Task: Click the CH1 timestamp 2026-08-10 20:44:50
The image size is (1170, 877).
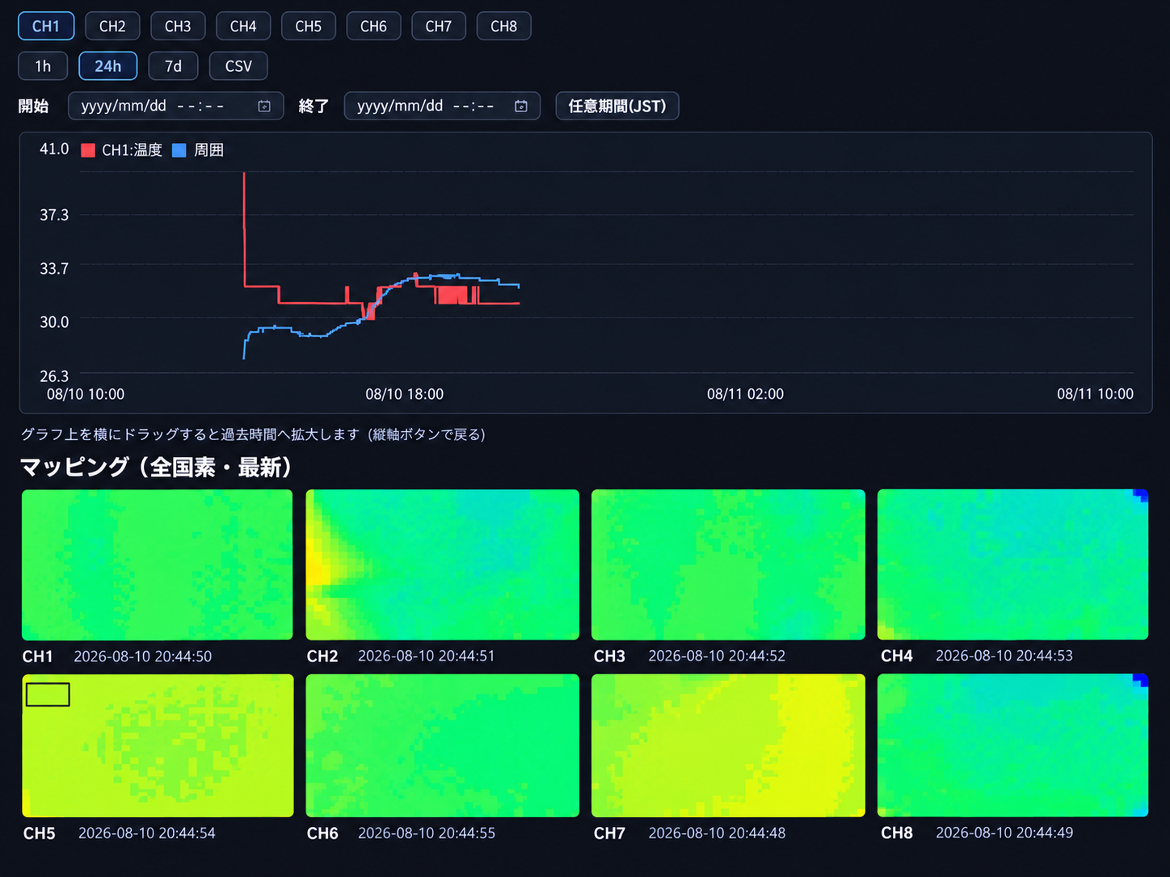Action: click(143, 657)
